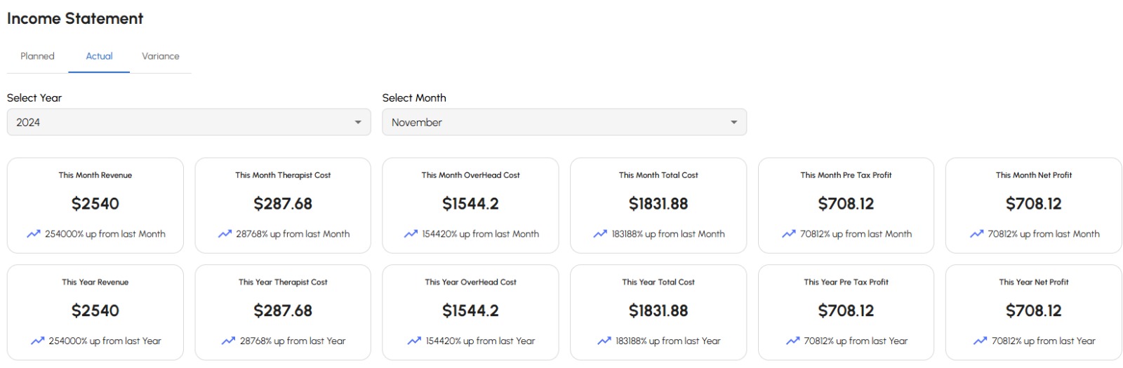The width and height of the screenshot is (1123, 368).
Task: Click trend arrow icon in This Month Revenue card
Action: click(34, 234)
